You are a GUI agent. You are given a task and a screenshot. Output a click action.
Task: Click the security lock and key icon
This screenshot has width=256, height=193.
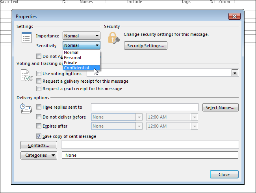pos(114,38)
